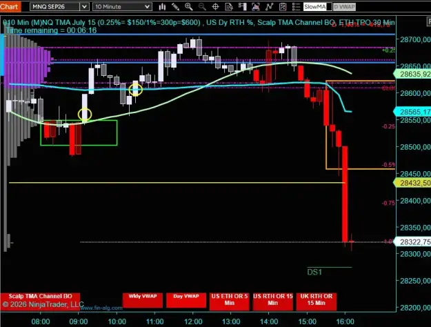Select the 28432,50 yellow price marker
431x327 pixels.
point(412,183)
